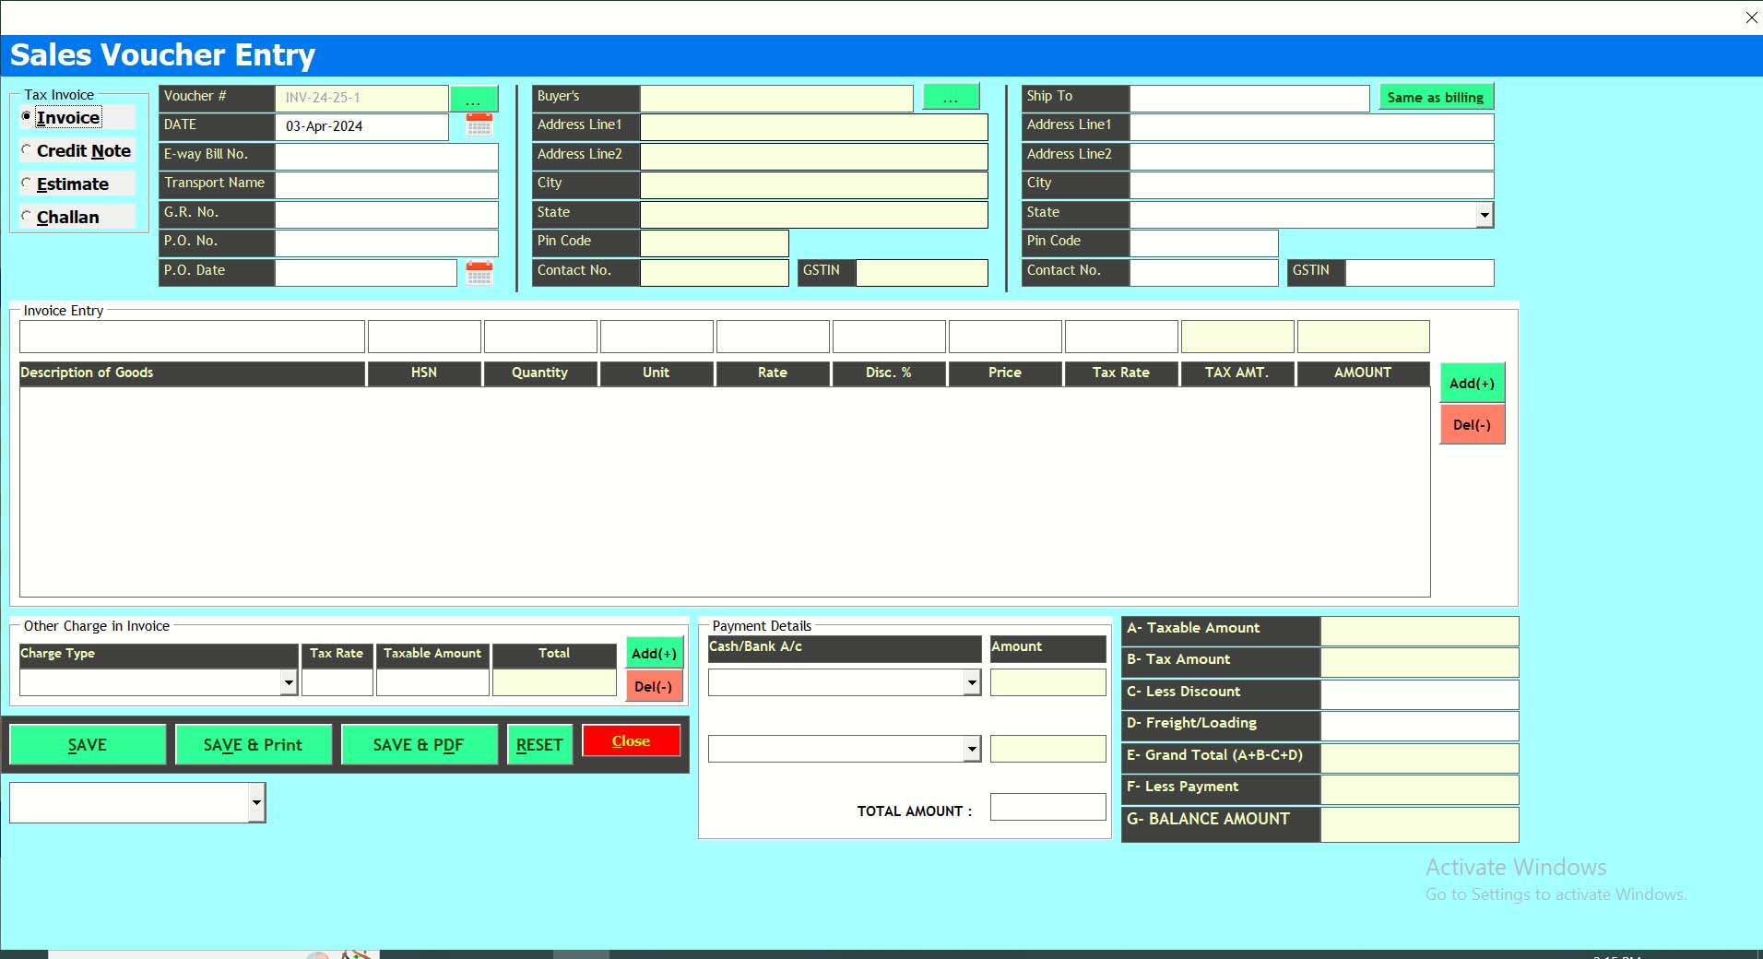
Task: Open the Charge Type dropdown
Action: [289, 682]
